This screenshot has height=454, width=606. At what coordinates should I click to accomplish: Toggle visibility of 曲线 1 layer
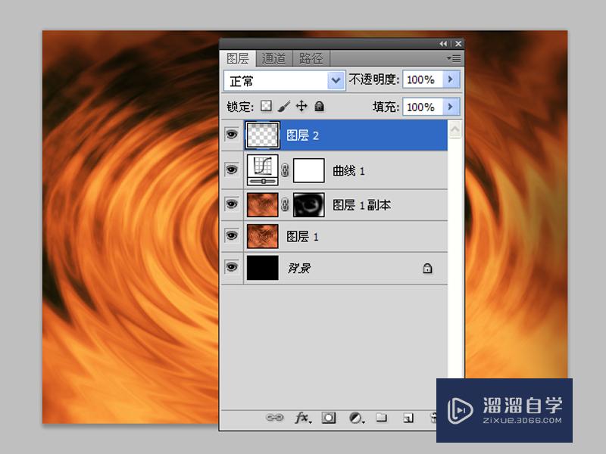tap(232, 169)
